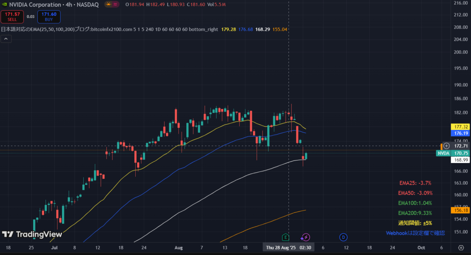Click the EMA50: -3.09% table cell
The height and width of the screenshot is (255, 471).
(x=415, y=193)
